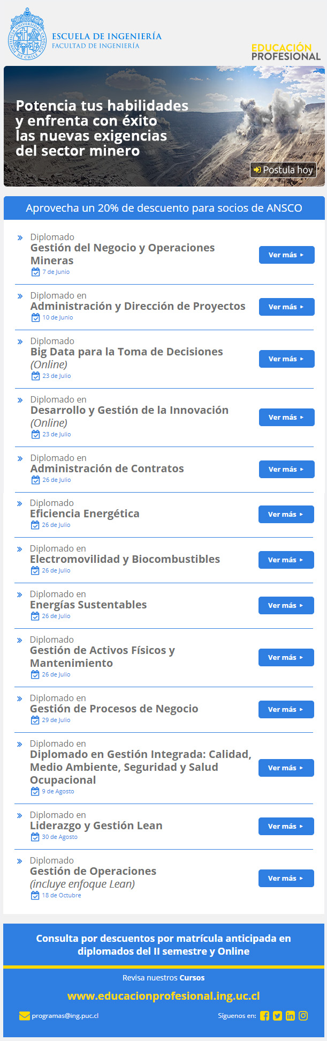
Task: Click Ver más for Liderazgo y Gestión Lean
Action: pos(286,827)
